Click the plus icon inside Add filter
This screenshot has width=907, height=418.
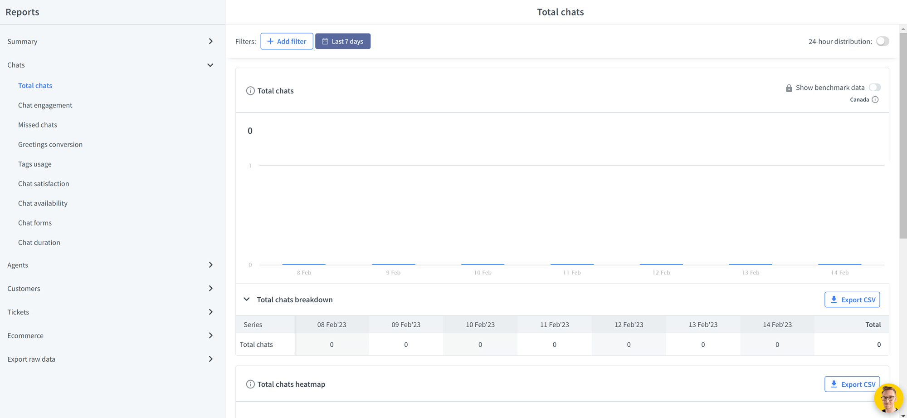pyautogui.click(x=271, y=41)
